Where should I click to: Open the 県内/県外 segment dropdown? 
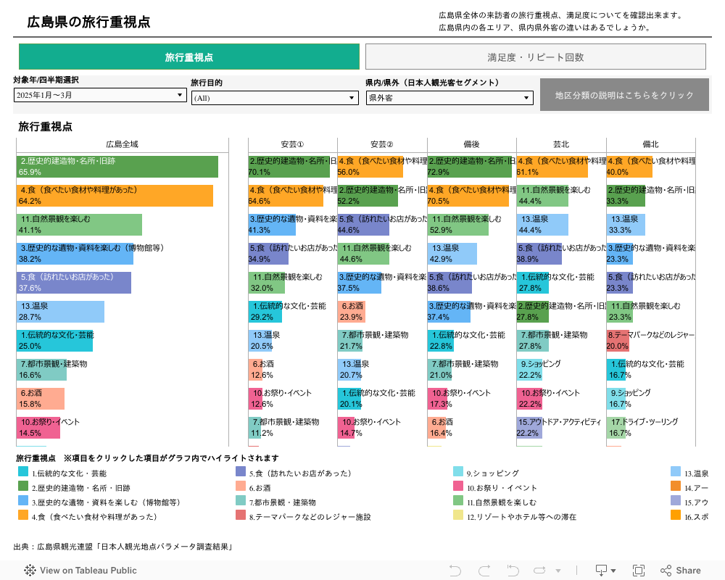(449, 98)
